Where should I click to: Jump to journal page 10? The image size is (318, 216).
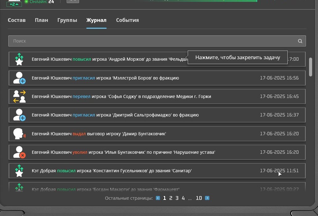point(199,198)
